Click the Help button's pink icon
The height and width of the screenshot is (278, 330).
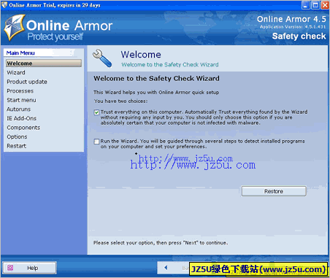tap(10, 268)
